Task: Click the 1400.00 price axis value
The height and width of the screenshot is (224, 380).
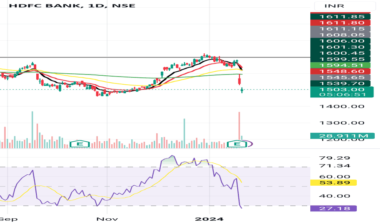Action: coord(342,107)
